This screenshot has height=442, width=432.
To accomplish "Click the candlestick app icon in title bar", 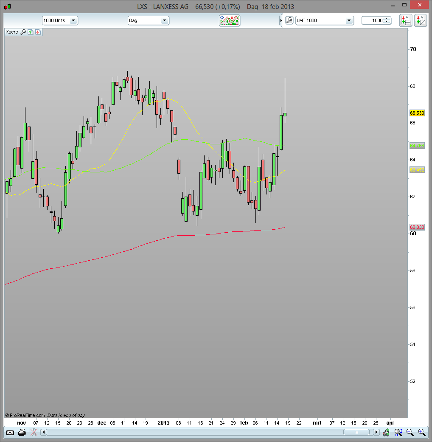I will pos(8,6).
